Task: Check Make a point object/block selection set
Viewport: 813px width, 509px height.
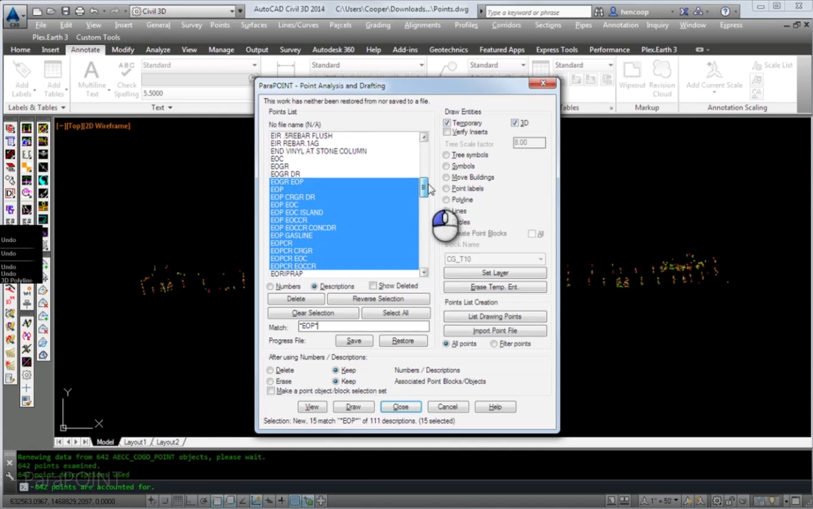Action: tap(270, 390)
